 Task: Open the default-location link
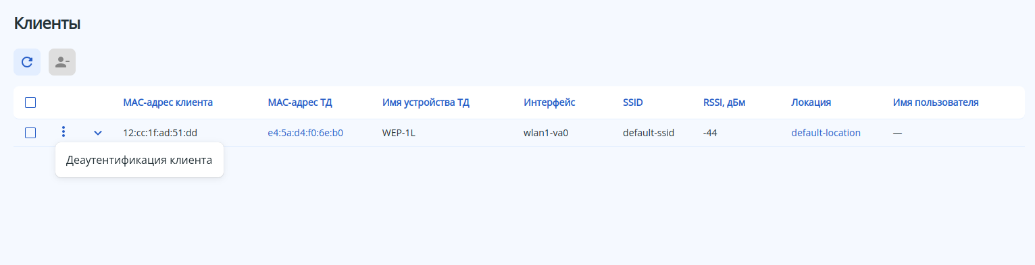[826, 133]
